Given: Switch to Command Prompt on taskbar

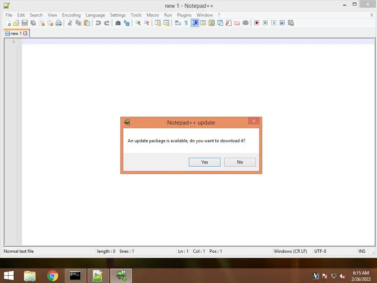Looking at the screenshot, I should [75, 276].
